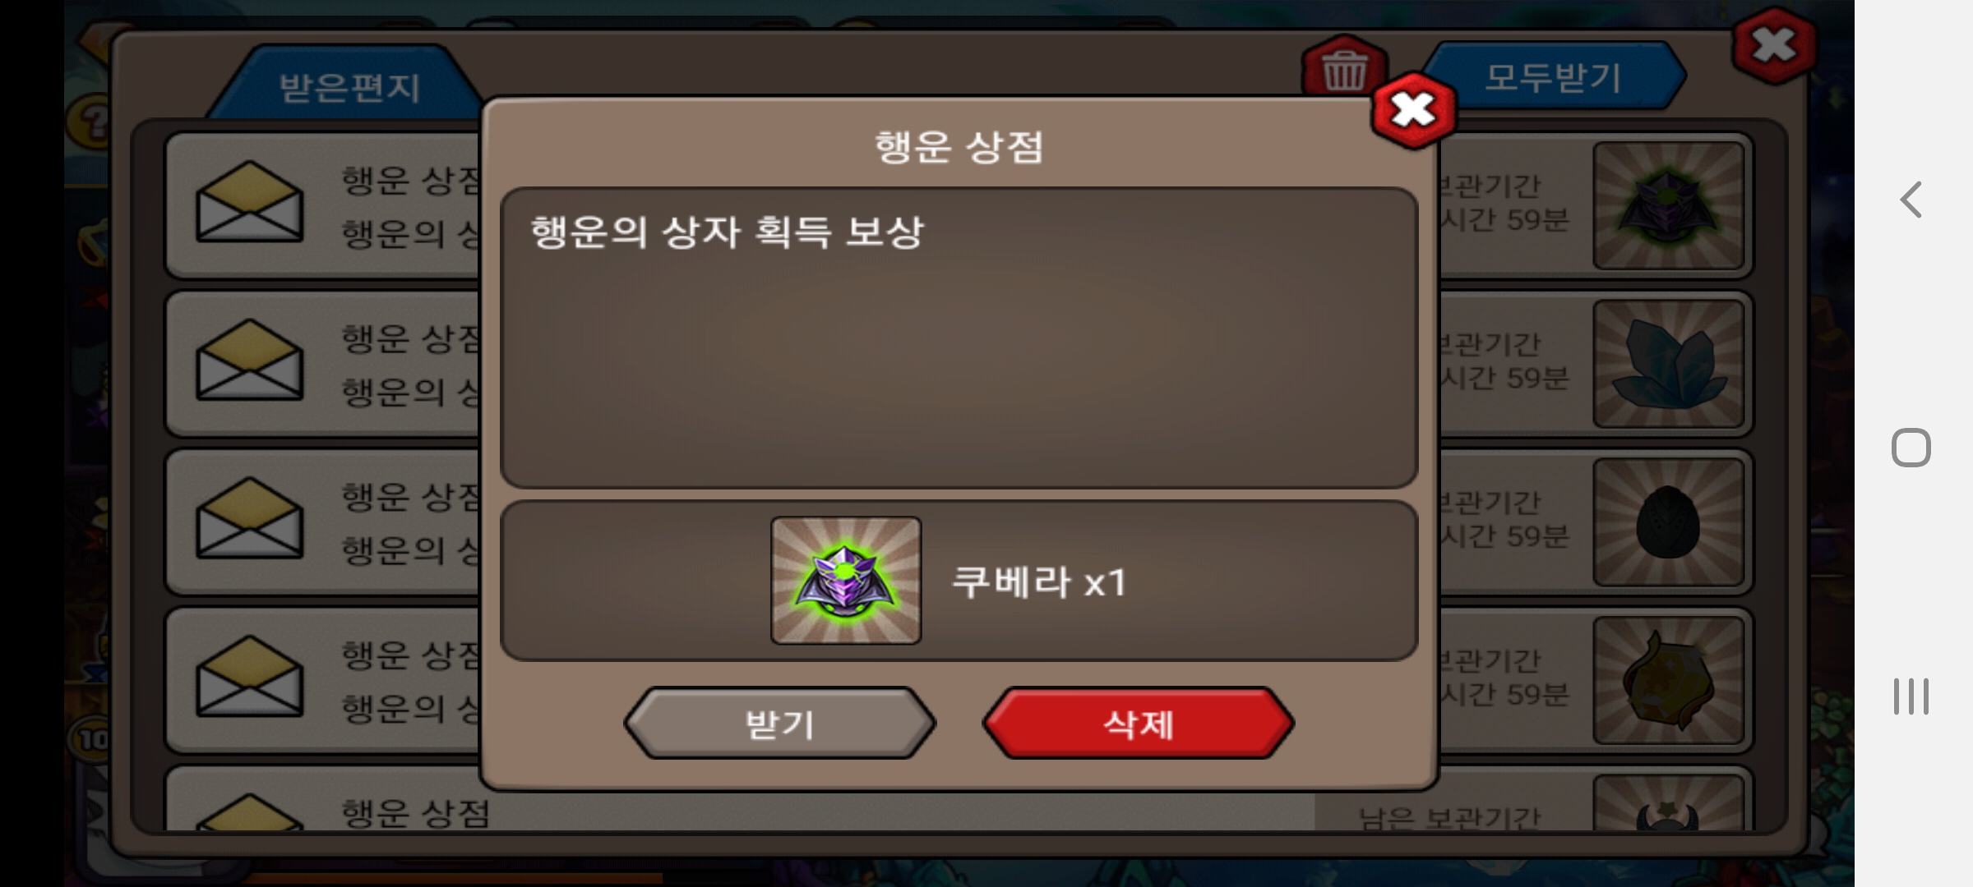Tap the 행운의 상자 획득 보상 message box

959,338
